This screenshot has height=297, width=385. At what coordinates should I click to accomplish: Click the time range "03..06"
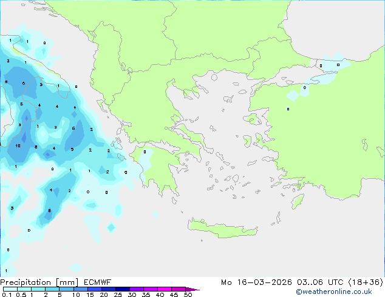[x=310, y=282]
